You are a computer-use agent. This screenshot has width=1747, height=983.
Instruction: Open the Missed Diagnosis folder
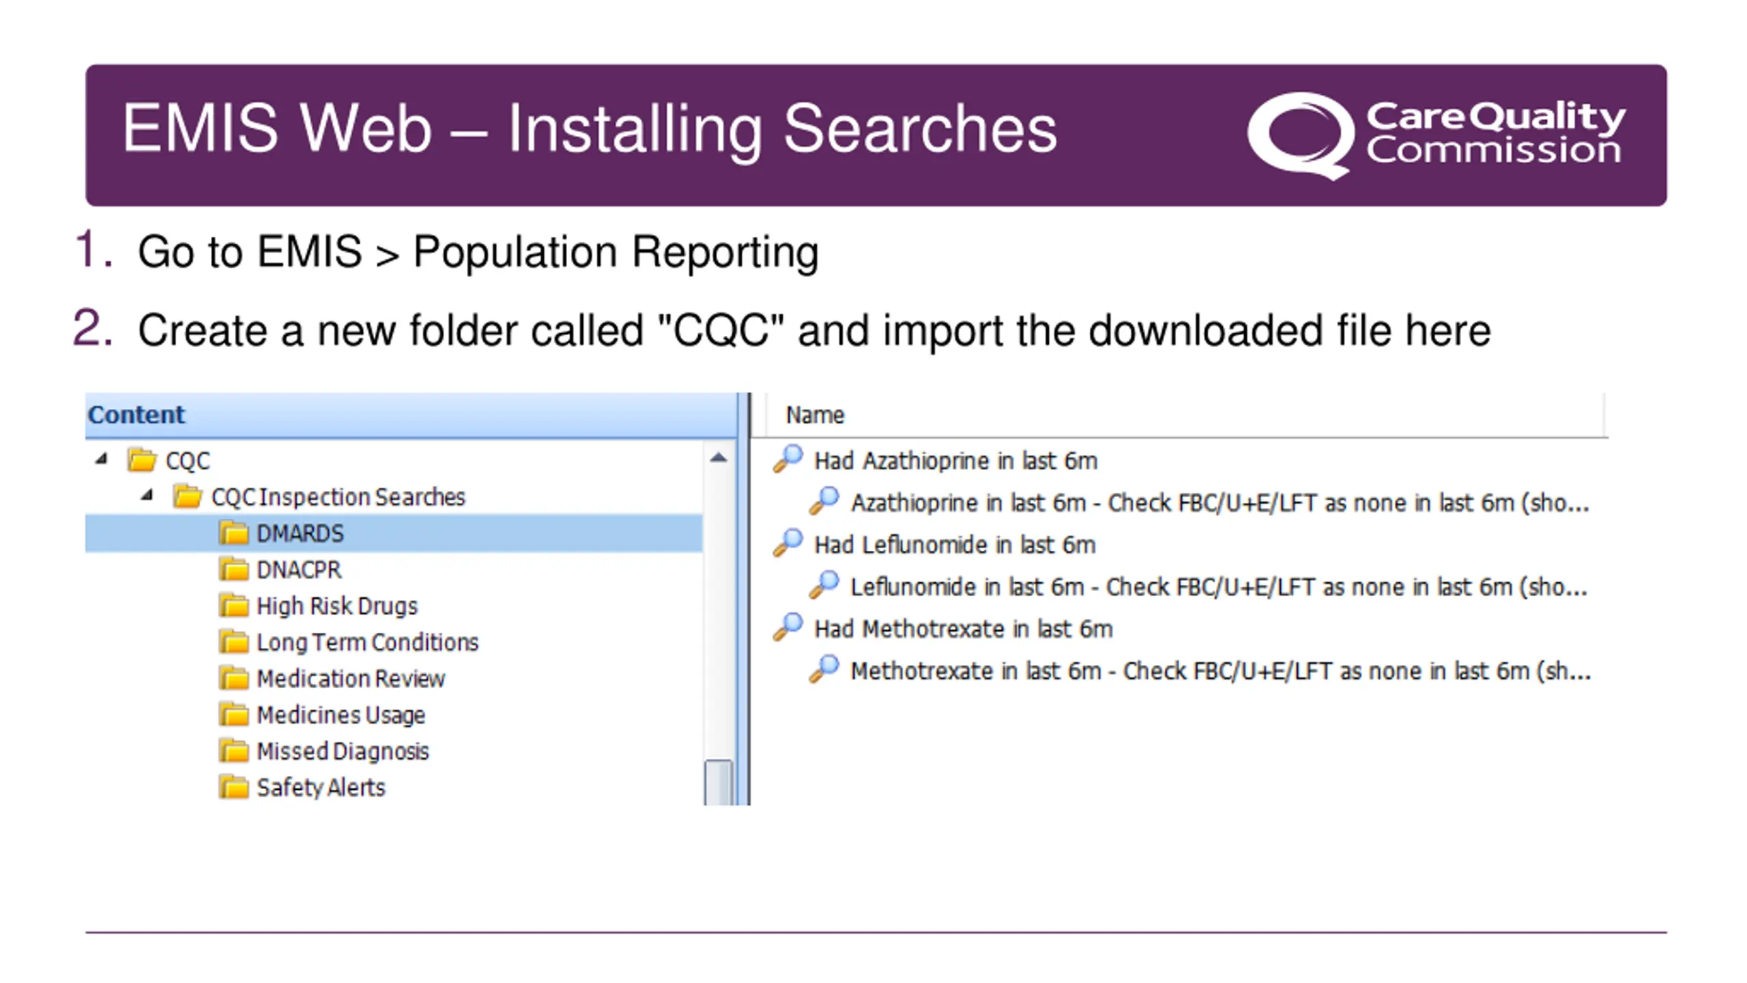(343, 751)
